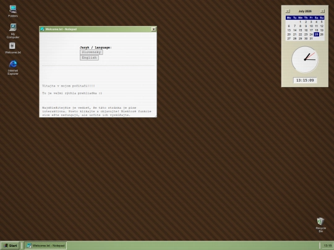Click the taskbar tray clock showing 13:15
This screenshot has height=250, width=334.
pos(328,246)
